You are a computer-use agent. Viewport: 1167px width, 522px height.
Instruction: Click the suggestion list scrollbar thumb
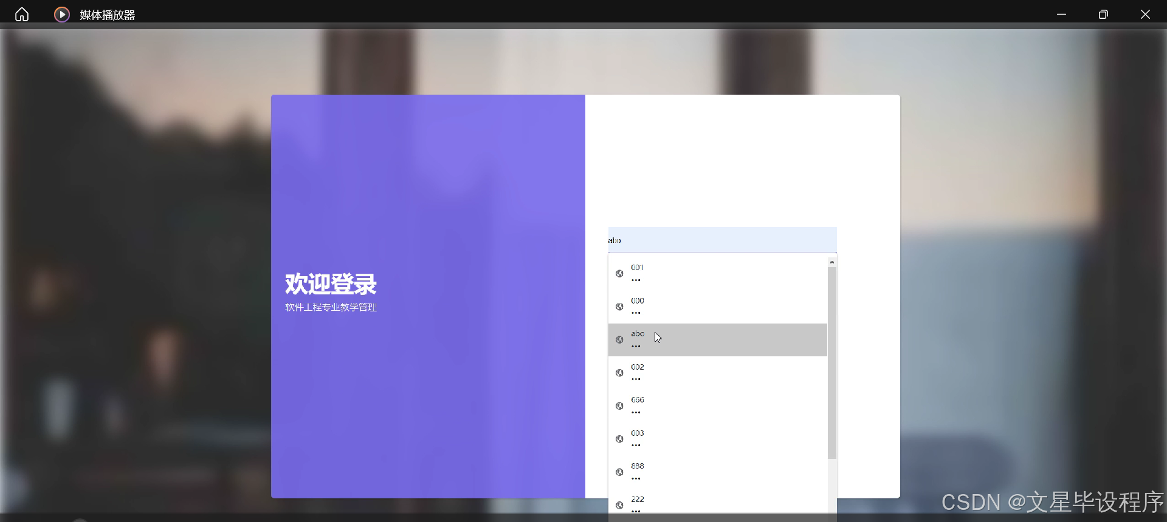(x=832, y=363)
